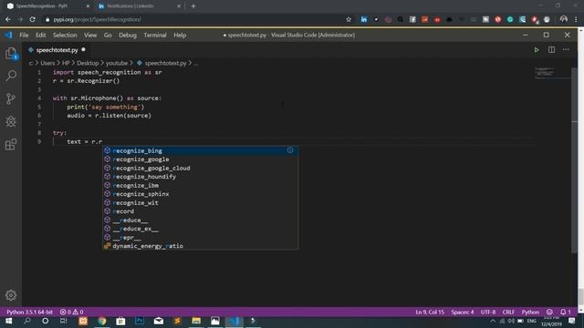
Task: Open the Windows Start menu
Action: coord(8,321)
